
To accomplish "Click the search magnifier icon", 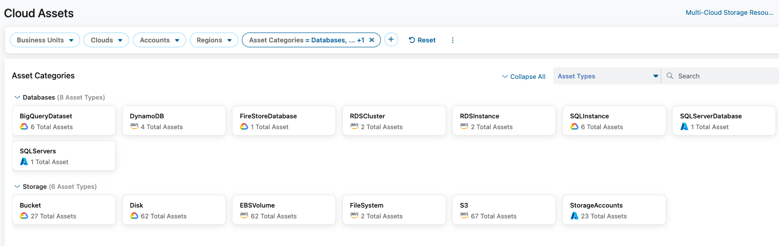I will [x=670, y=76].
